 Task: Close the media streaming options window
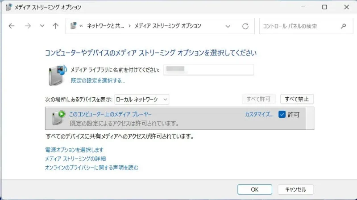tap(347, 7)
